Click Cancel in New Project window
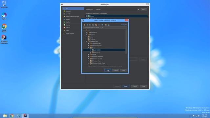The image size is (210, 118). point(135,86)
